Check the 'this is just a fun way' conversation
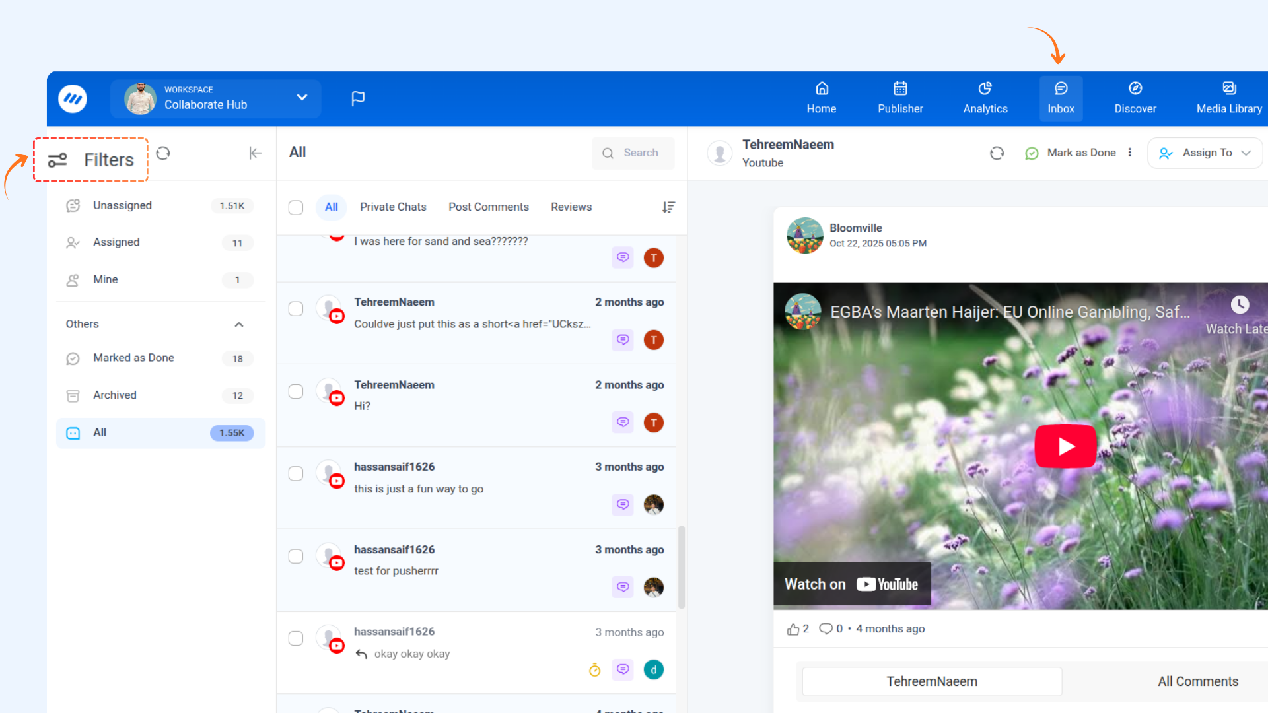The image size is (1268, 713). (296, 474)
